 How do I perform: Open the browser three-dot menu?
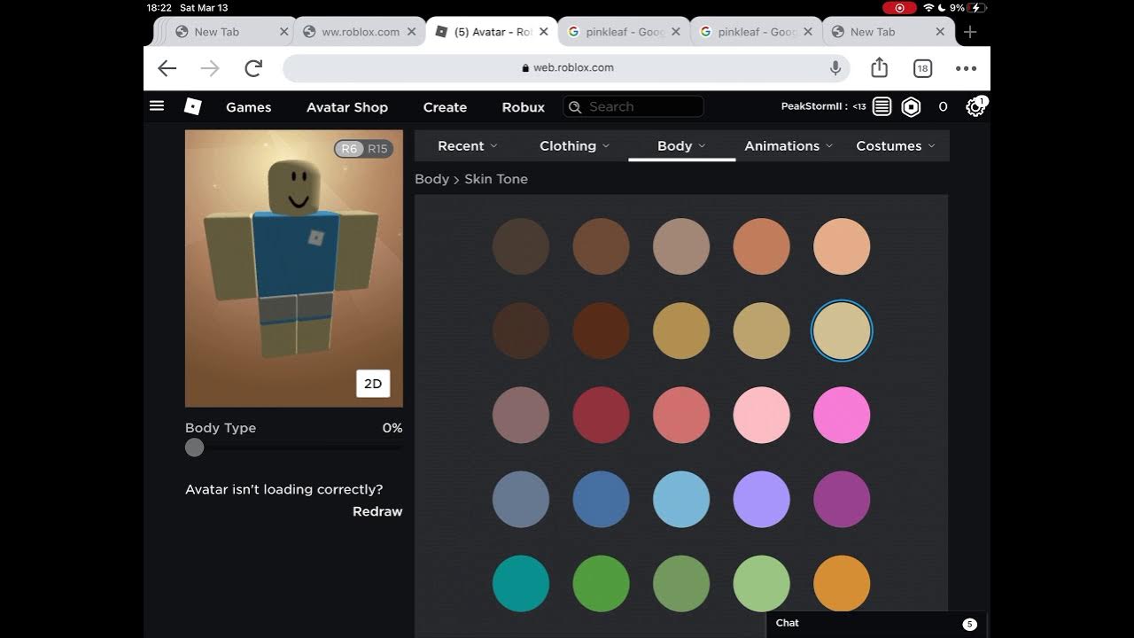point(966,68)
